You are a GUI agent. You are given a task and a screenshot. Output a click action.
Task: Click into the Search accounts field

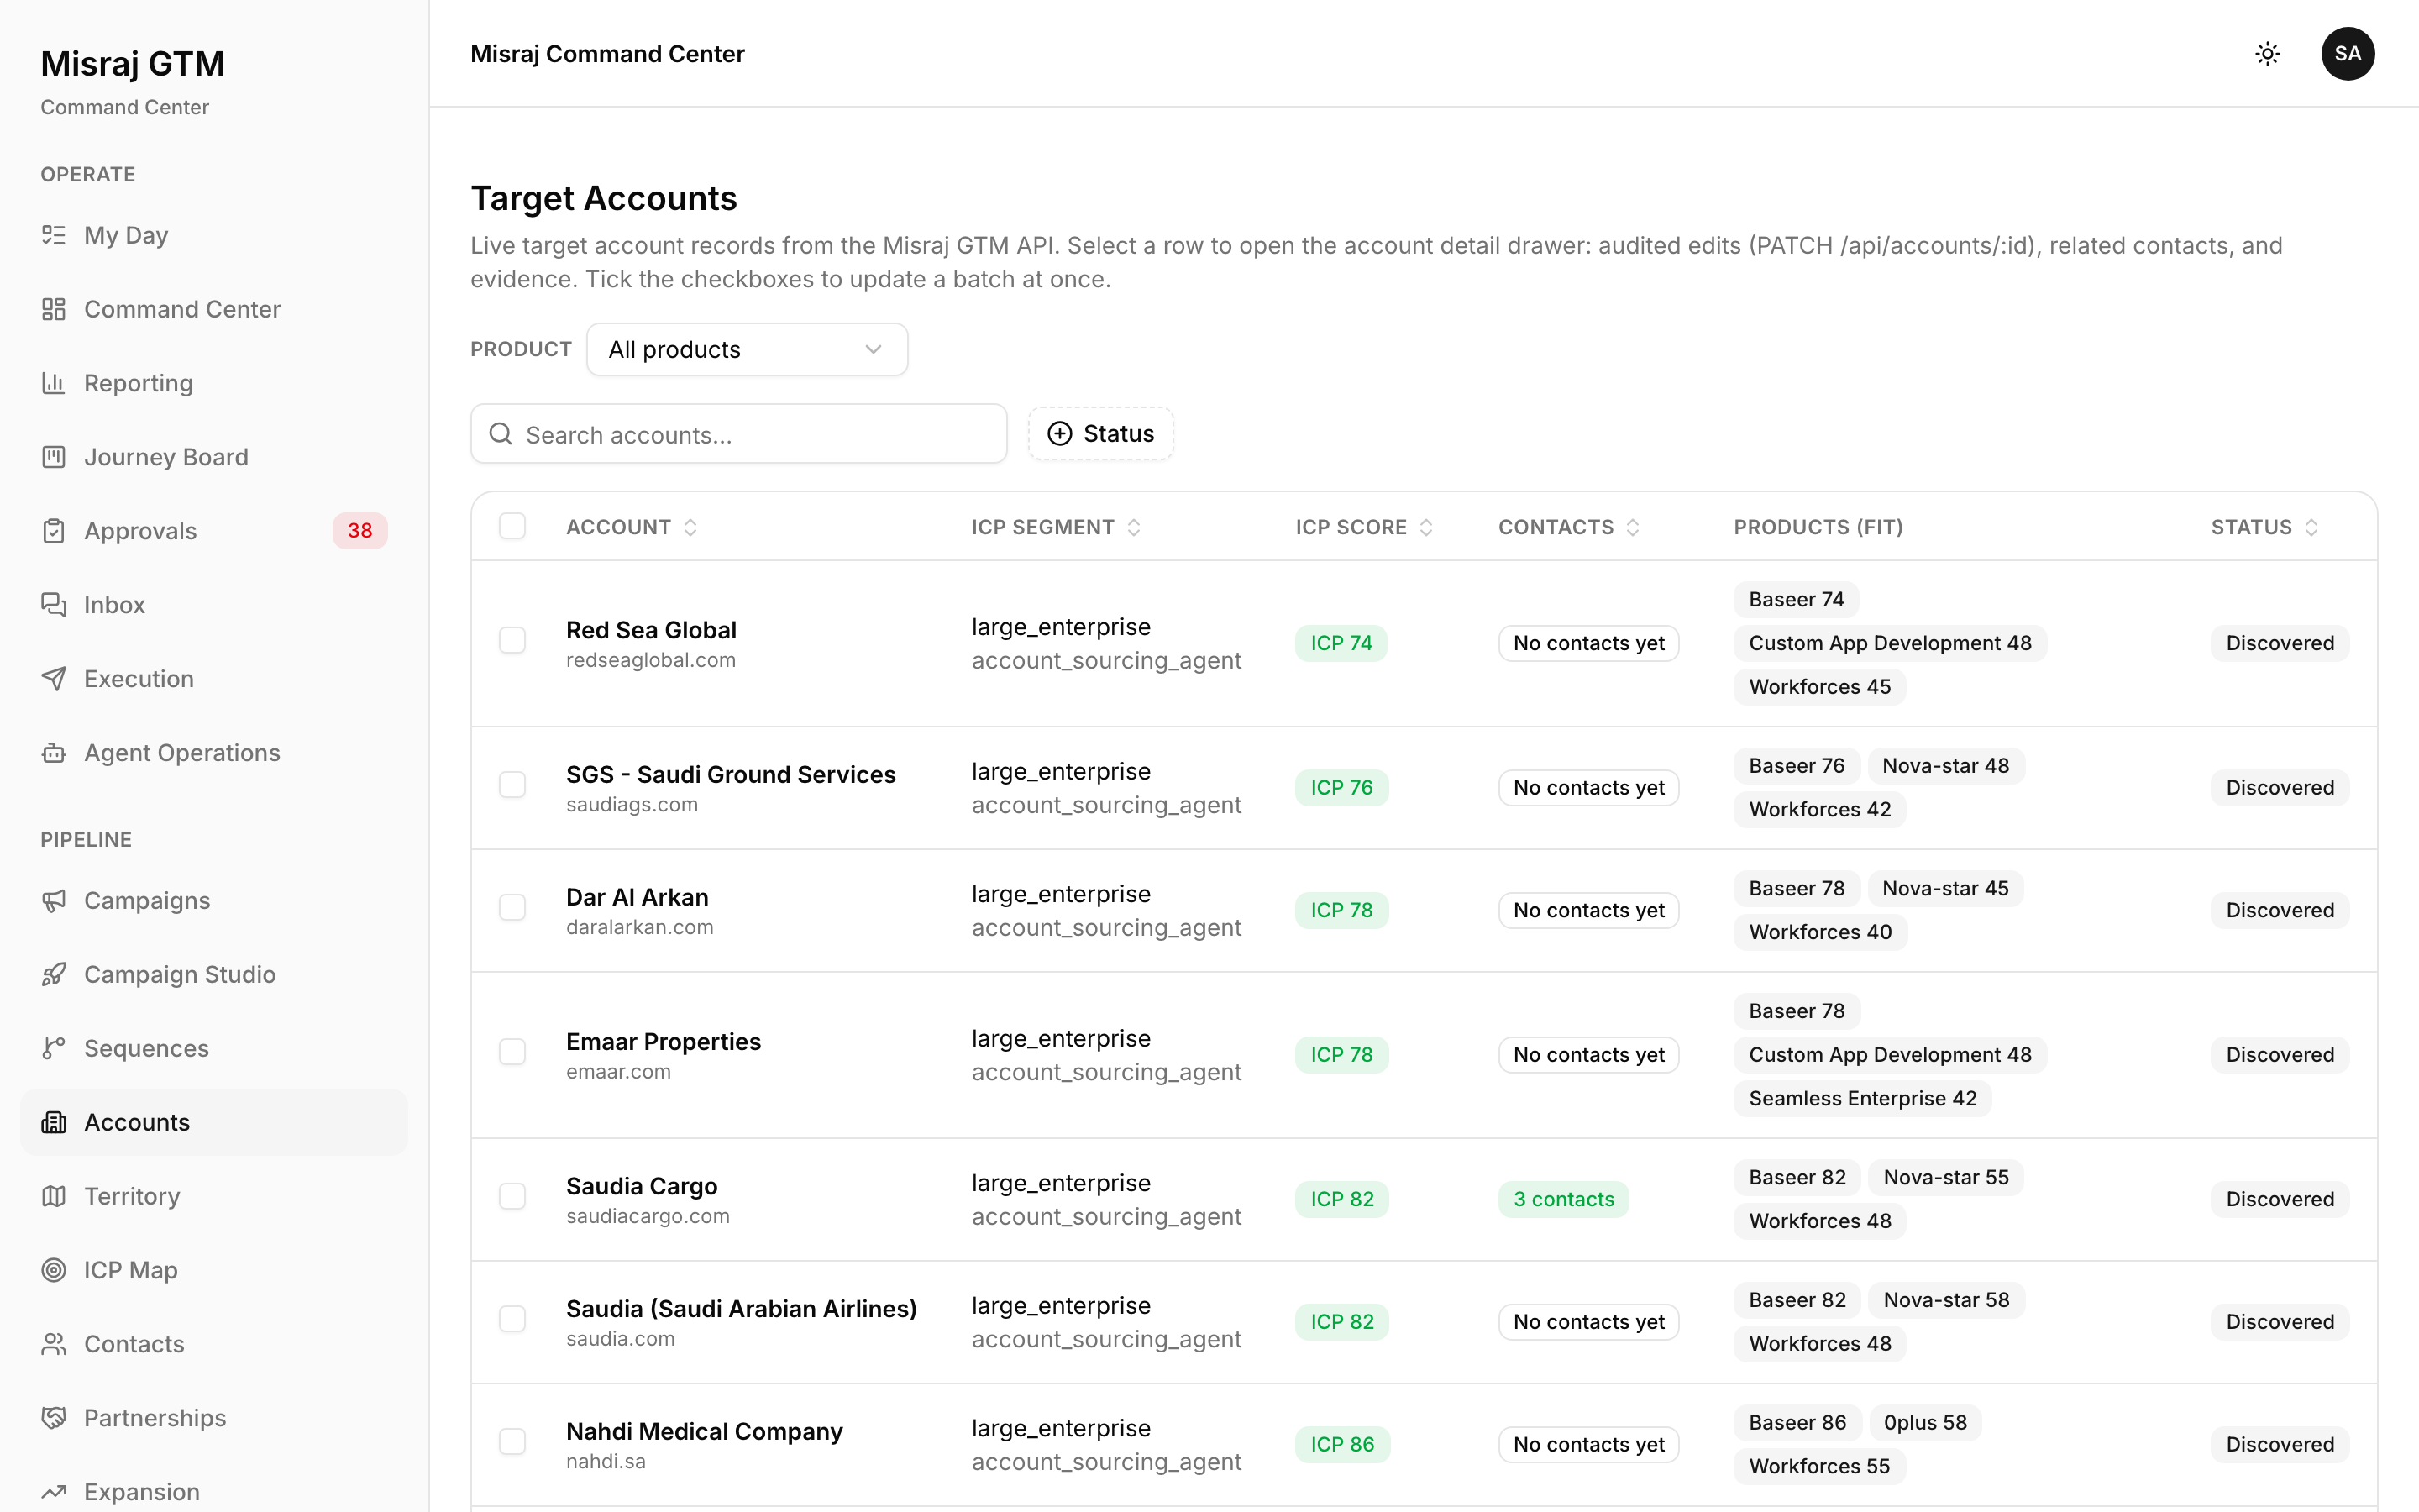click(x=738, y=434)
